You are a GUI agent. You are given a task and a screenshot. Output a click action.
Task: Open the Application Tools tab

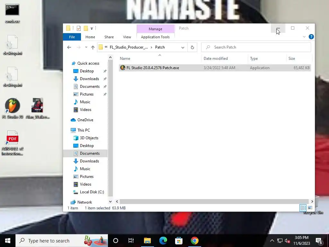[x=155, y=37]
